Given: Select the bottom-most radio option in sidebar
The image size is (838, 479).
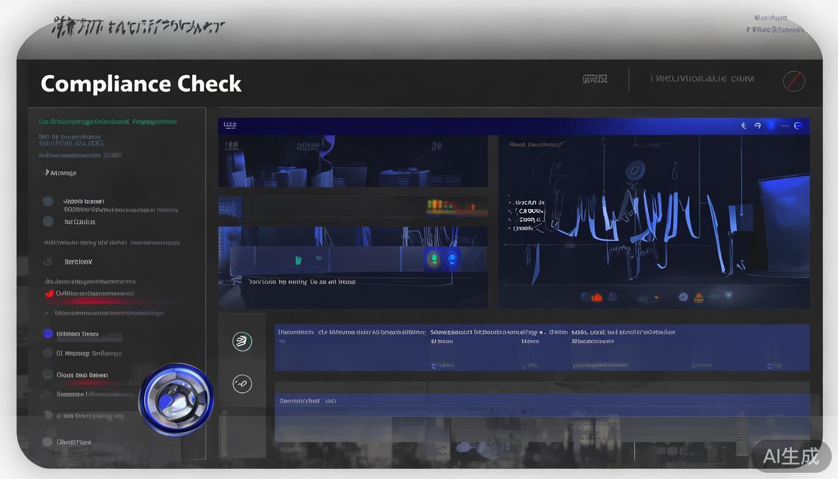Looking at the screenshot, I should (x=47, y=442).
